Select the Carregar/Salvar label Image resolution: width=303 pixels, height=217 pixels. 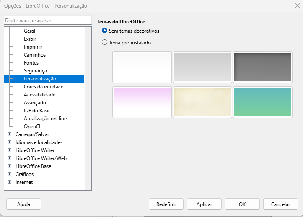[x=32, y=134]
